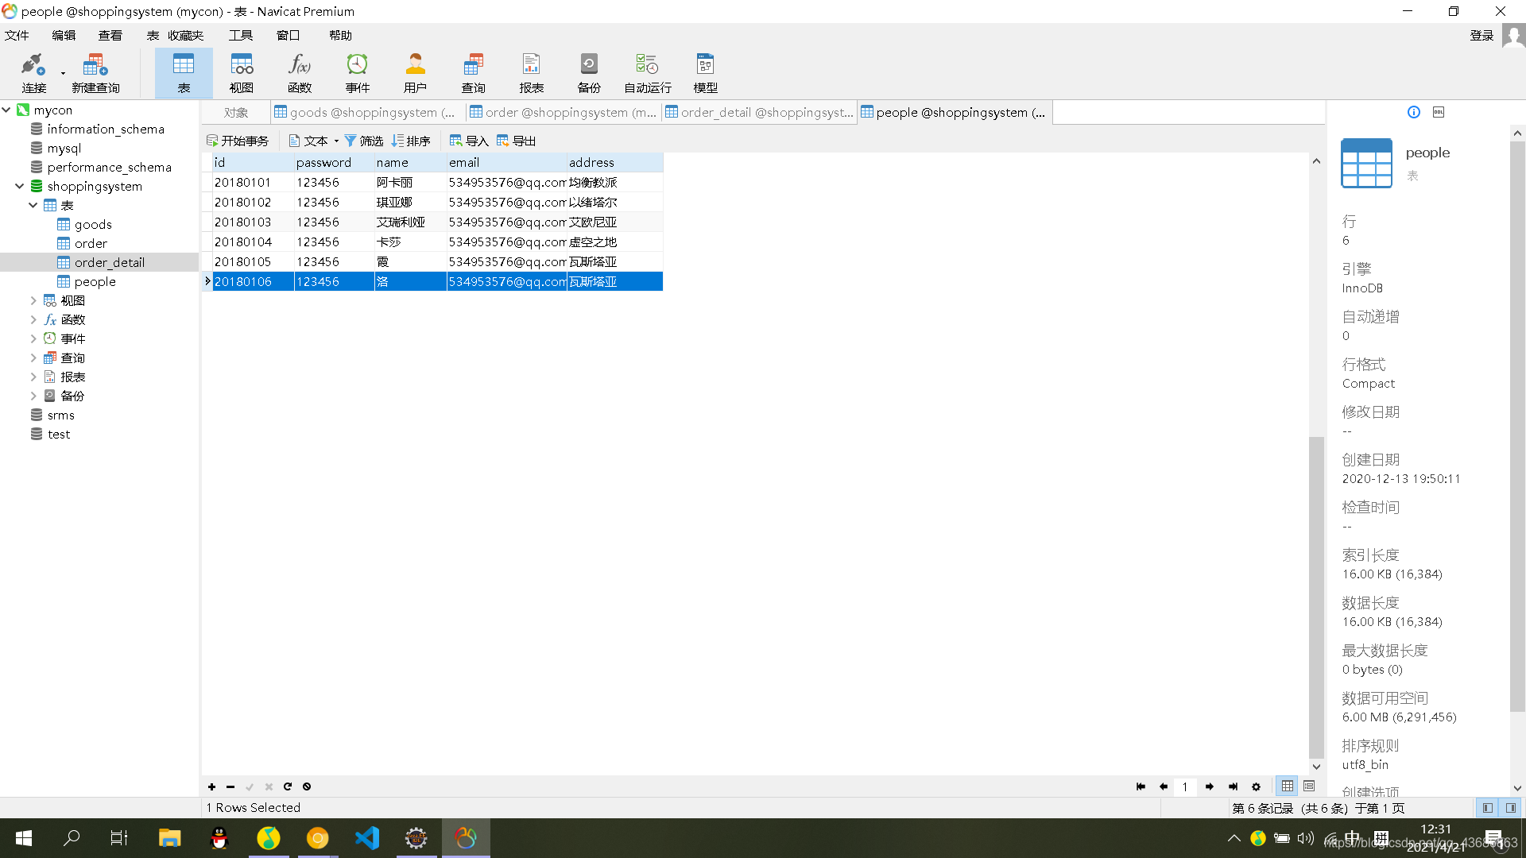Expand the 视图 (Views) tree node
Viewport: 1526px width, 858px height.
[33, 300]
